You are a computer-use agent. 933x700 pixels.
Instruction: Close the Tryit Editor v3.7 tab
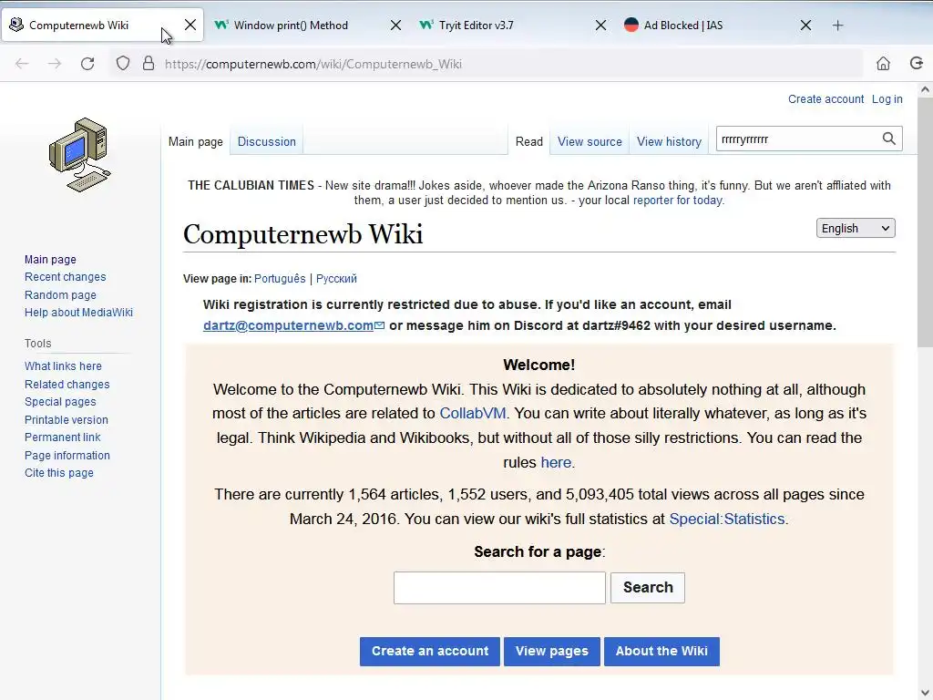point(601,25)
